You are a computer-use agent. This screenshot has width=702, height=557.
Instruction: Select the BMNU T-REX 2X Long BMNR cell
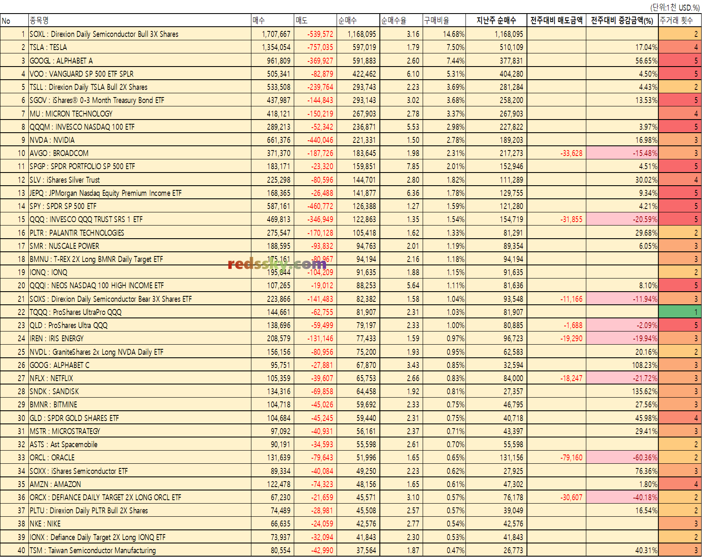140,259
